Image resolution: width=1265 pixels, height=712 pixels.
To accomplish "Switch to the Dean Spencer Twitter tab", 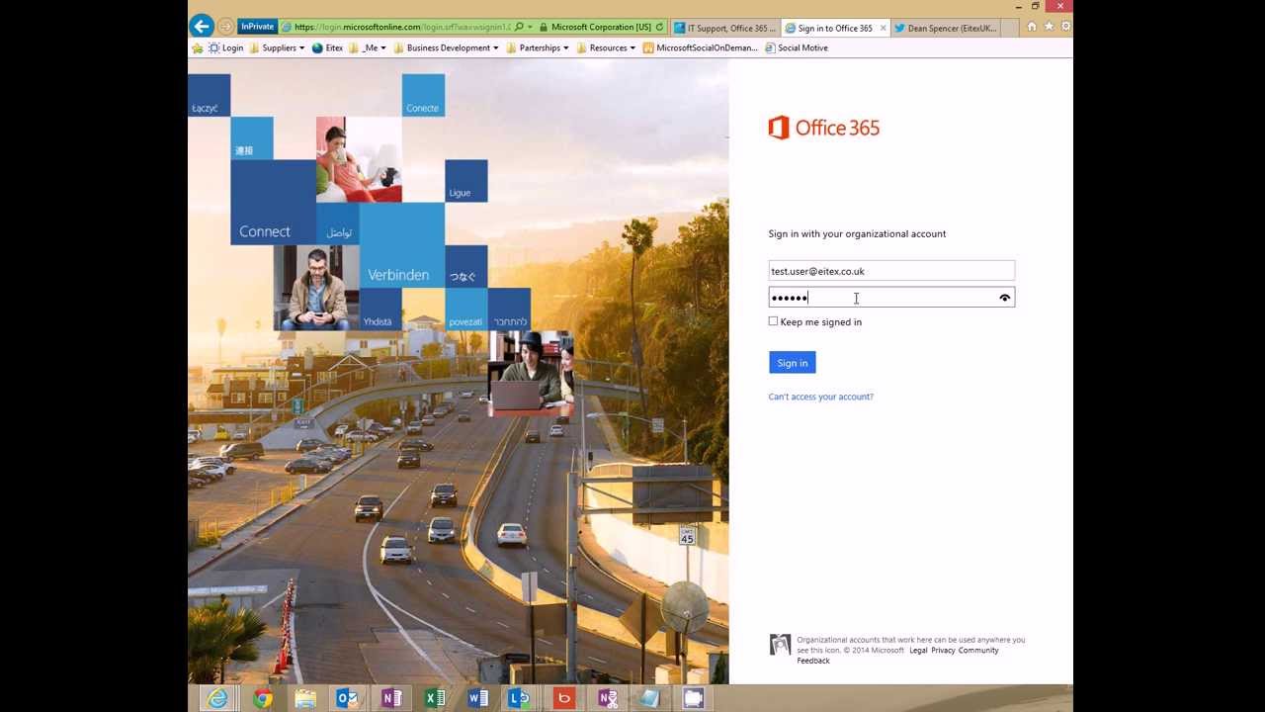I will coord(946,28).
